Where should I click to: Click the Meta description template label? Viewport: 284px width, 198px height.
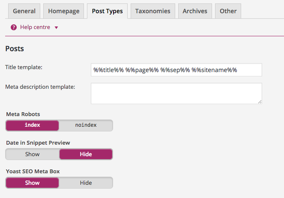tap(40, 87)
